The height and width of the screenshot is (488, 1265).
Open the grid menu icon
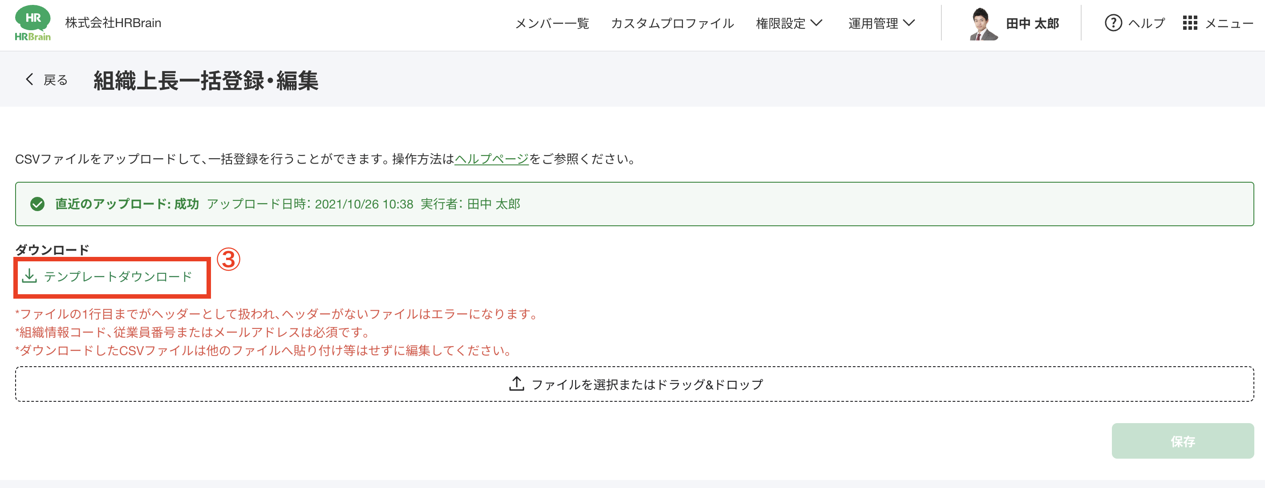point(1189,23)
